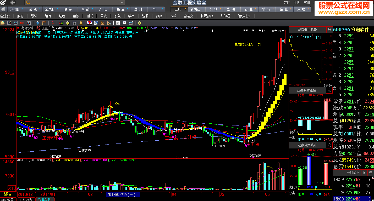The height and width of the screenshot is (201, 374).
Task: Click the speech bubble person icon
Action: tap(124, 23)
